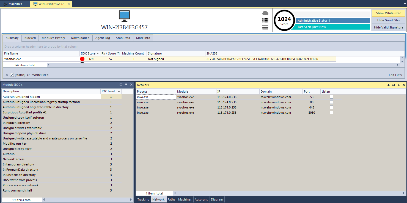Click Network panel's triangle dropdown arrow
The height and width of the screenshot is (203, 407).
pyautogui.click(x=388, y=85)
